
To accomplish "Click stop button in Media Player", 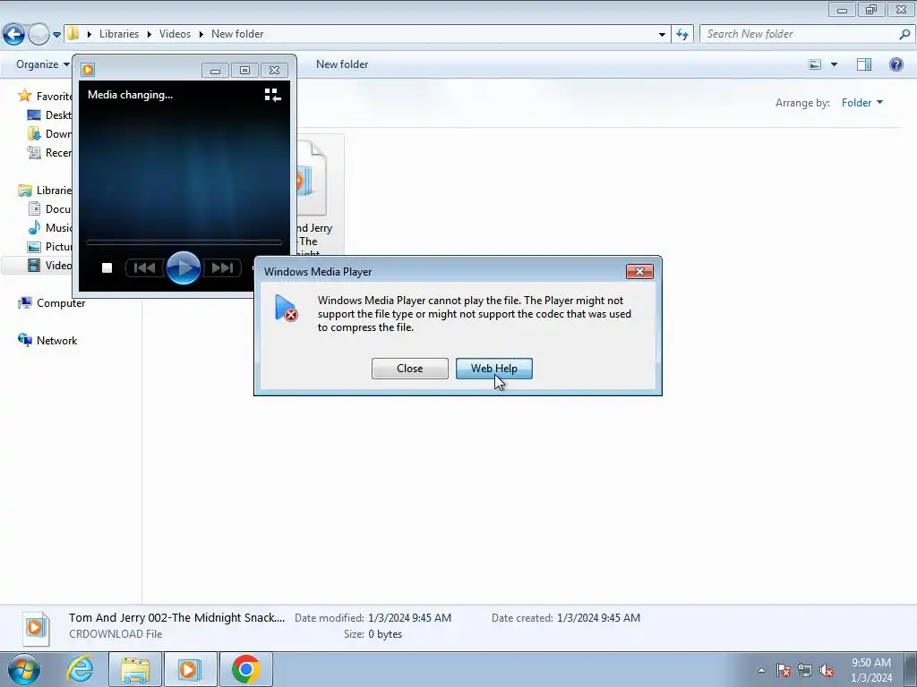I will [107, 267].
